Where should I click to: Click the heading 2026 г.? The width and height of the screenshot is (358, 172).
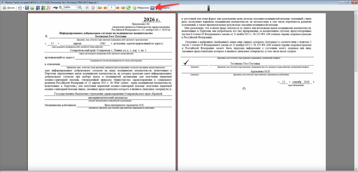[152, 20]
